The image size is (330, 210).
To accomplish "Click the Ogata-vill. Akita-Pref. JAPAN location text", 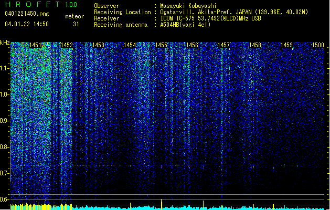I will click(x=234, y=12).
